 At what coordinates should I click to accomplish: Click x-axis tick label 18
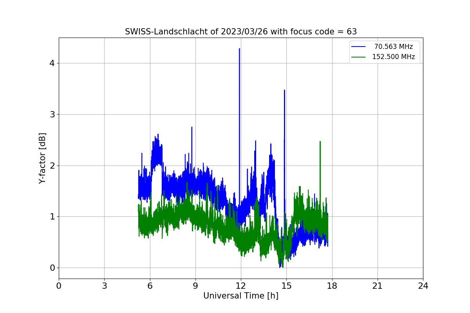point(332,286)
